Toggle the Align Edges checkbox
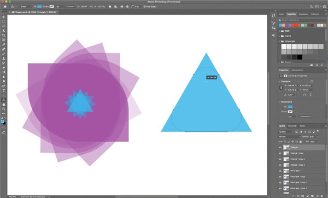The height and width of the screenshot is (198, 328). click(x=144, y=7)
